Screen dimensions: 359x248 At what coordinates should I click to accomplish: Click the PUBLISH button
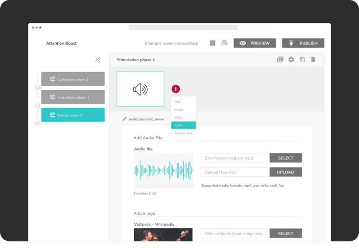[303, 43]
